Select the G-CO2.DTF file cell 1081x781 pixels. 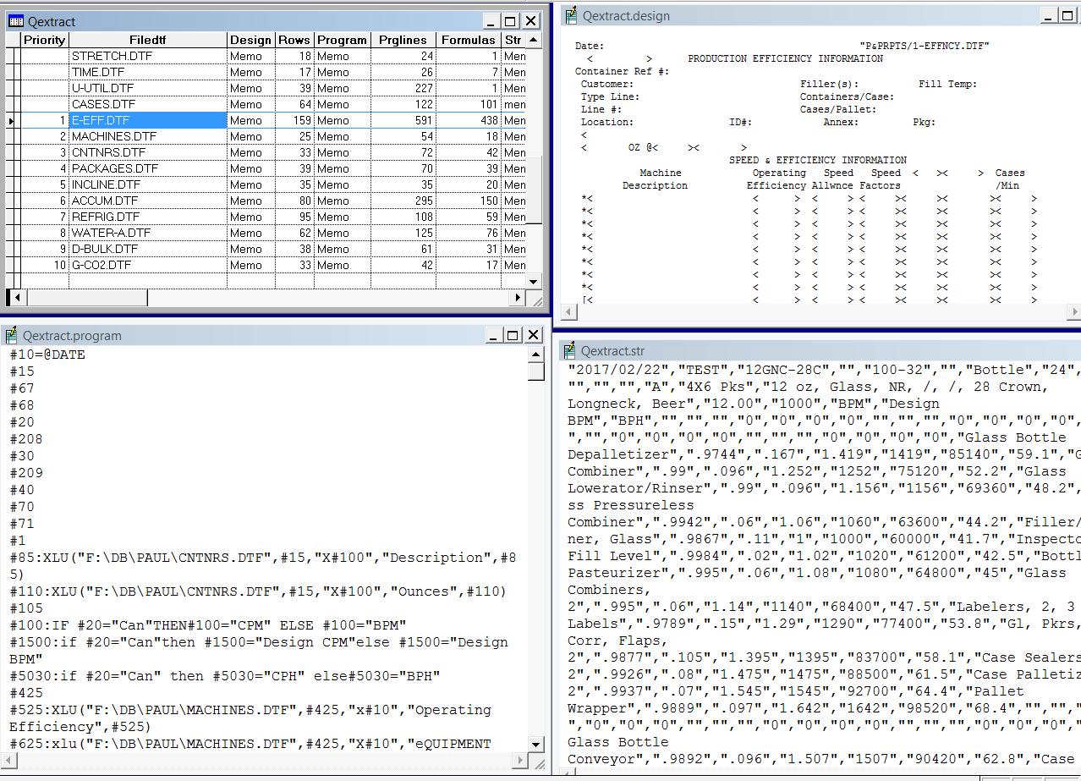[148, 266]
